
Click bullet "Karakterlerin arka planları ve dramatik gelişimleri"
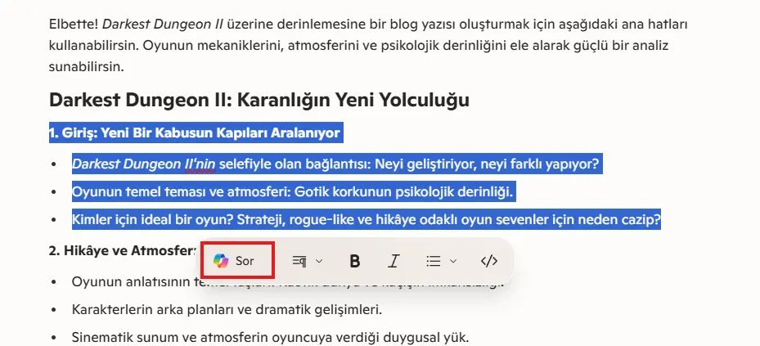(227, 308)
